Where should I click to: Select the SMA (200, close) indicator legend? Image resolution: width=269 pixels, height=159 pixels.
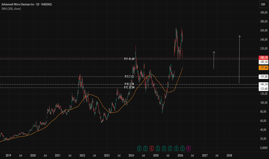tap(11, 9)
